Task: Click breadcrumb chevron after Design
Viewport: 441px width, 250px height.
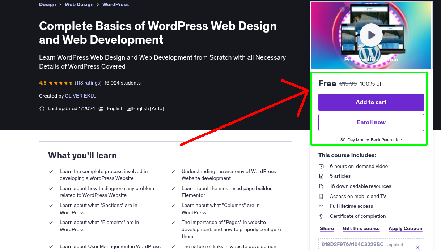Action: (60, 5)
